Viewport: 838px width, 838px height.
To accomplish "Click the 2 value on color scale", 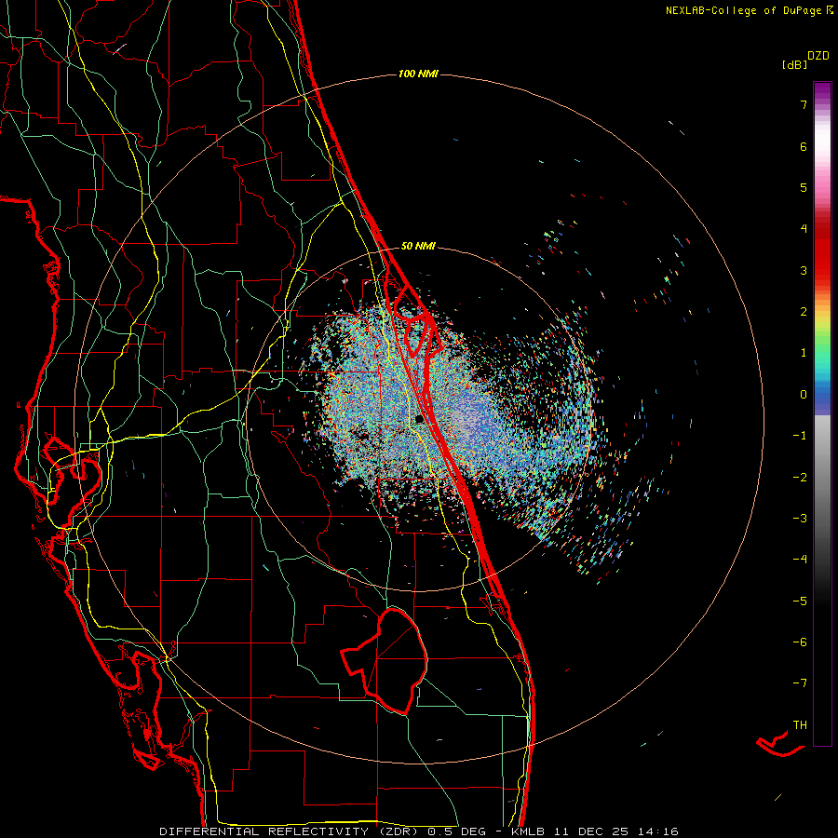I will coord(804,312).
